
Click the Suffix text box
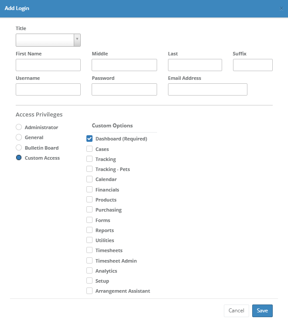[x=253, y=65]
